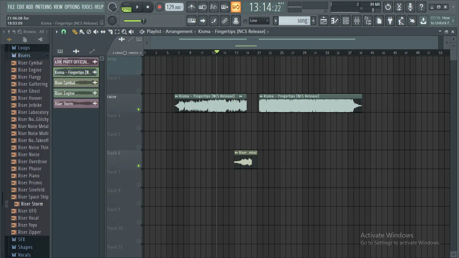459x258 pixels.
Task: Expand the Loops folder in browser
Action: pos(24,48)
